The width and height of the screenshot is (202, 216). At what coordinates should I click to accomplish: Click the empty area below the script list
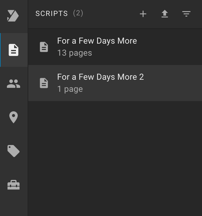tap(115, 159)
